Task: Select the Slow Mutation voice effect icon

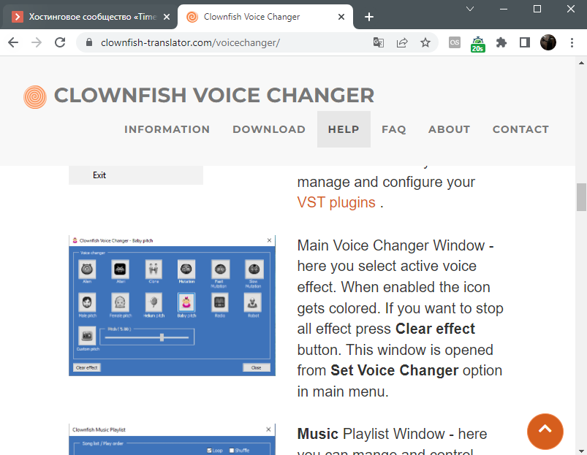Action: coord(254,269)
